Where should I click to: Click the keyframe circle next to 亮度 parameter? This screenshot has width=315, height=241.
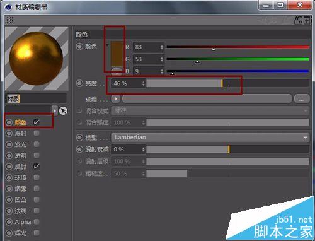coord(79,83)
